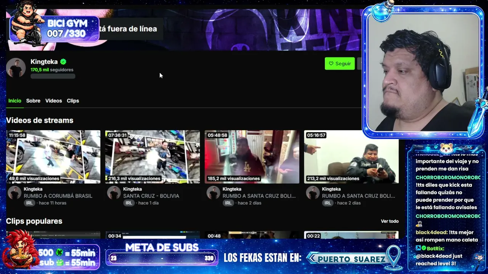Click the '49,6 mil visualizaciones' view count
488x274 pixels.
pyautogui.click(x=34, y=178)
